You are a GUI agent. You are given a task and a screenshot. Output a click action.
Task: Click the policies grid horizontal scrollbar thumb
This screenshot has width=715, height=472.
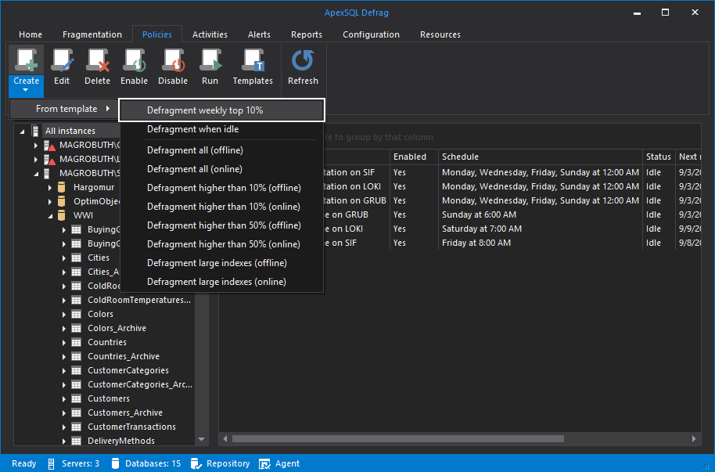398,438
